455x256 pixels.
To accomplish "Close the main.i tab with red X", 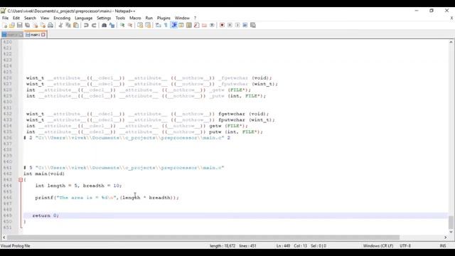I will click(43, 35).
